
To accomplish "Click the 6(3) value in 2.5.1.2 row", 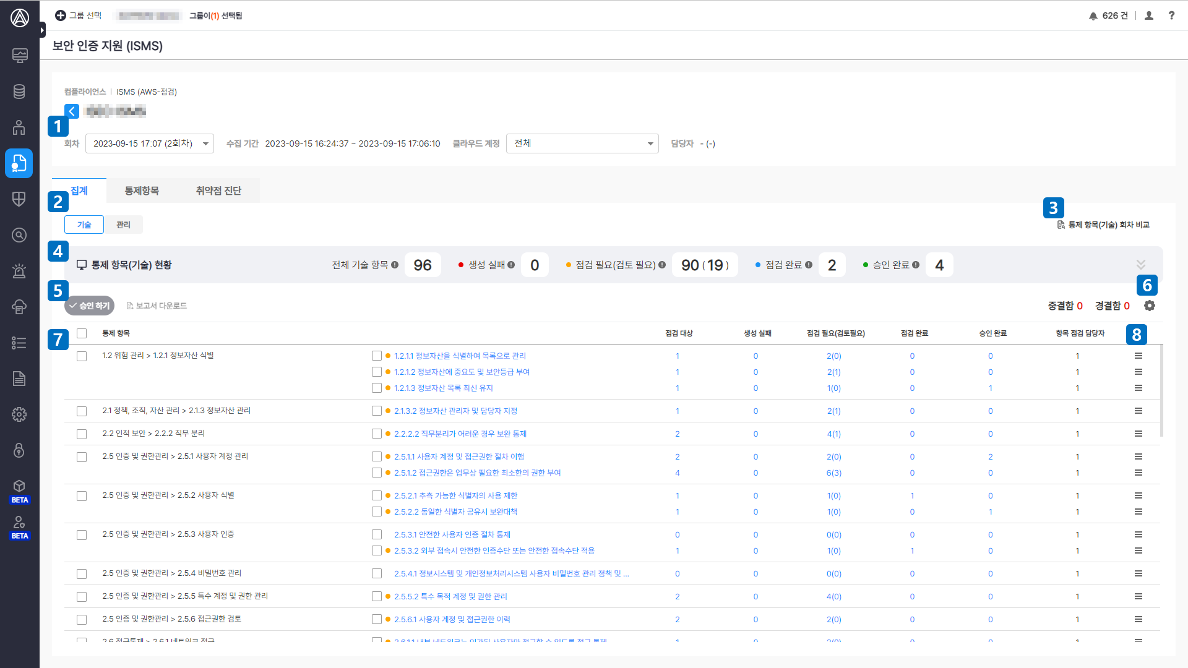I will (834, 473).
